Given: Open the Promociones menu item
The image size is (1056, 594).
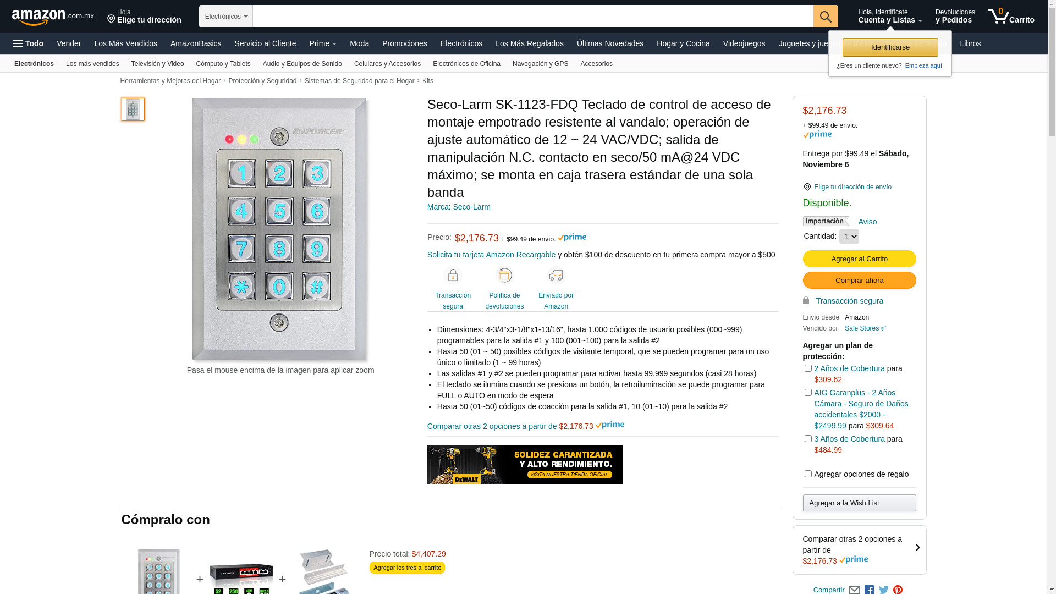Looking at the screenshot, I should [404, 43].
